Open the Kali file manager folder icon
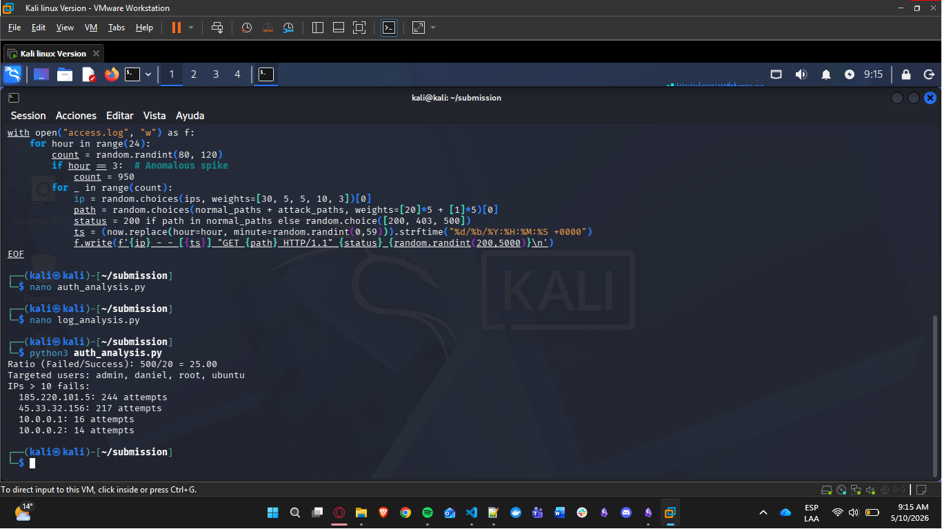The height and width of the screenshot is (529, 942). pos(65,74)
